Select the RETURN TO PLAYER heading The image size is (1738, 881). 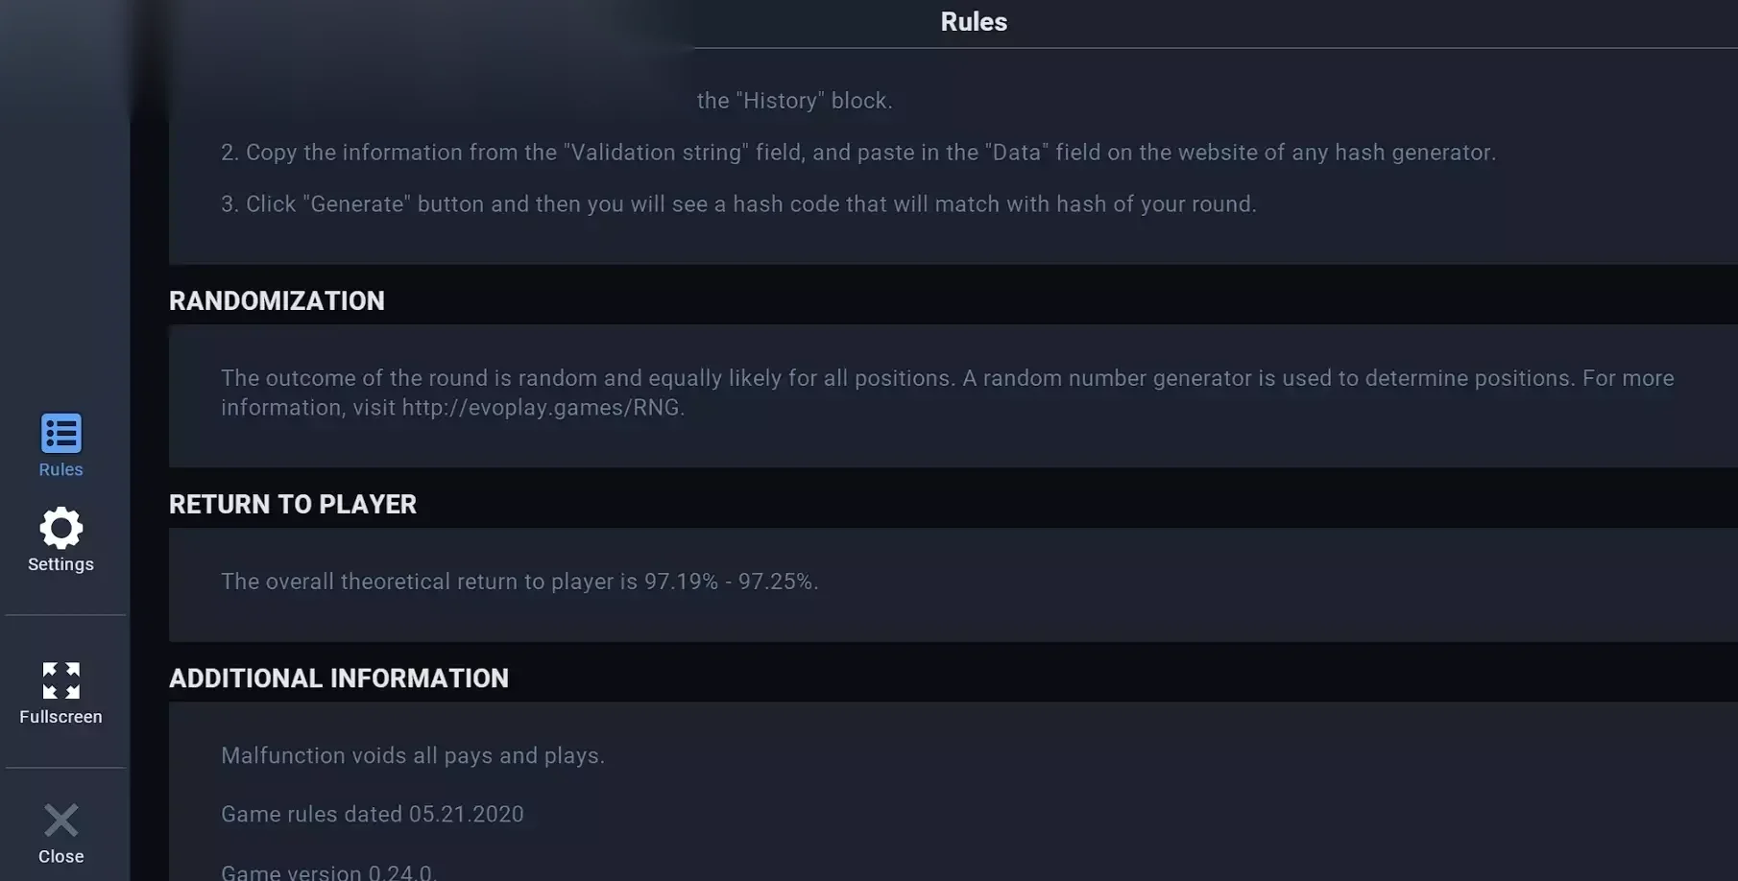pyautogui.click(x=293, y=505)
